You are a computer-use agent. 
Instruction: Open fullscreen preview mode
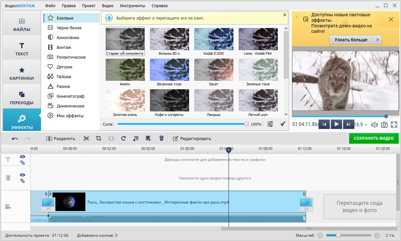[394, 124]
